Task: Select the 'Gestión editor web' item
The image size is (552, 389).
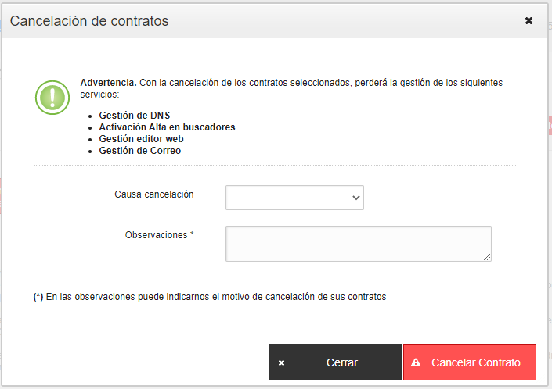Action: tap(141, 139)
